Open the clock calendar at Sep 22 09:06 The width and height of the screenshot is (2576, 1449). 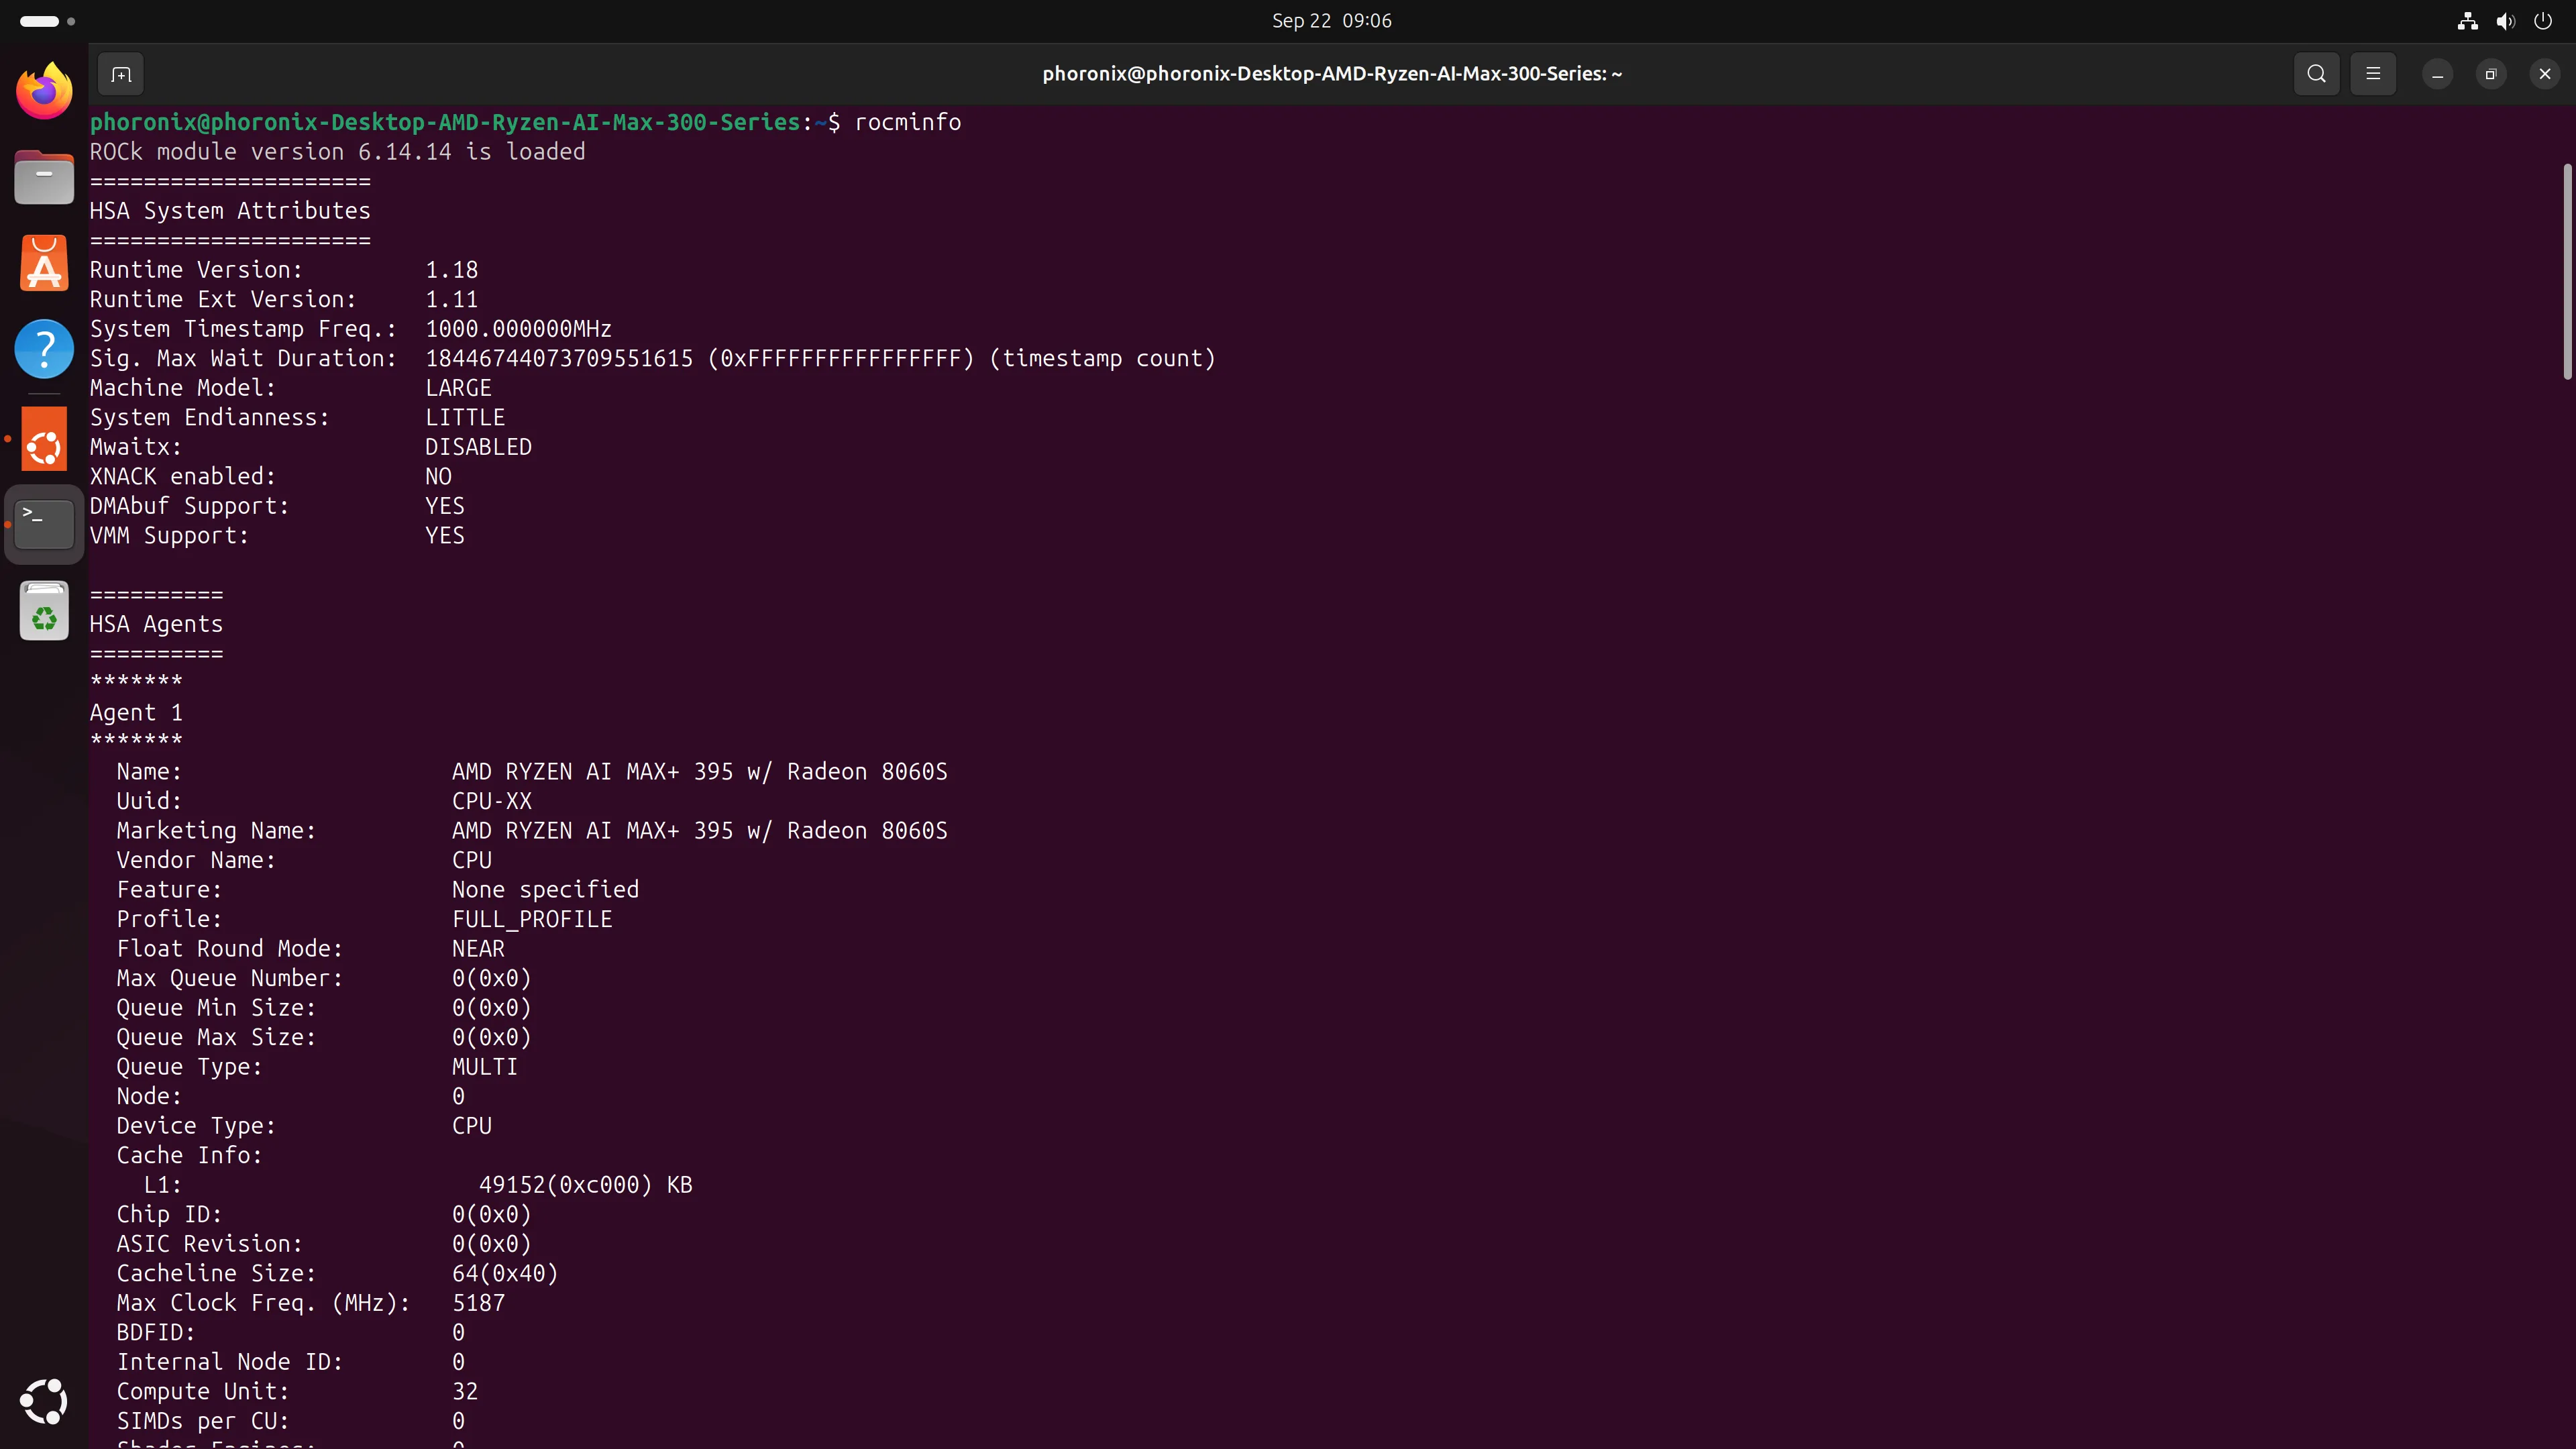(x=1331, y=21)
